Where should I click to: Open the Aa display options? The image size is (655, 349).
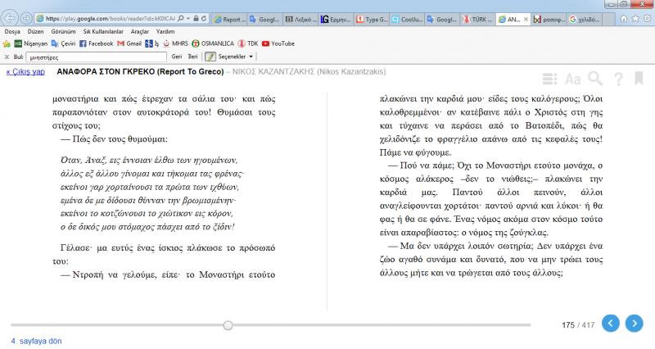pos(573,79)
